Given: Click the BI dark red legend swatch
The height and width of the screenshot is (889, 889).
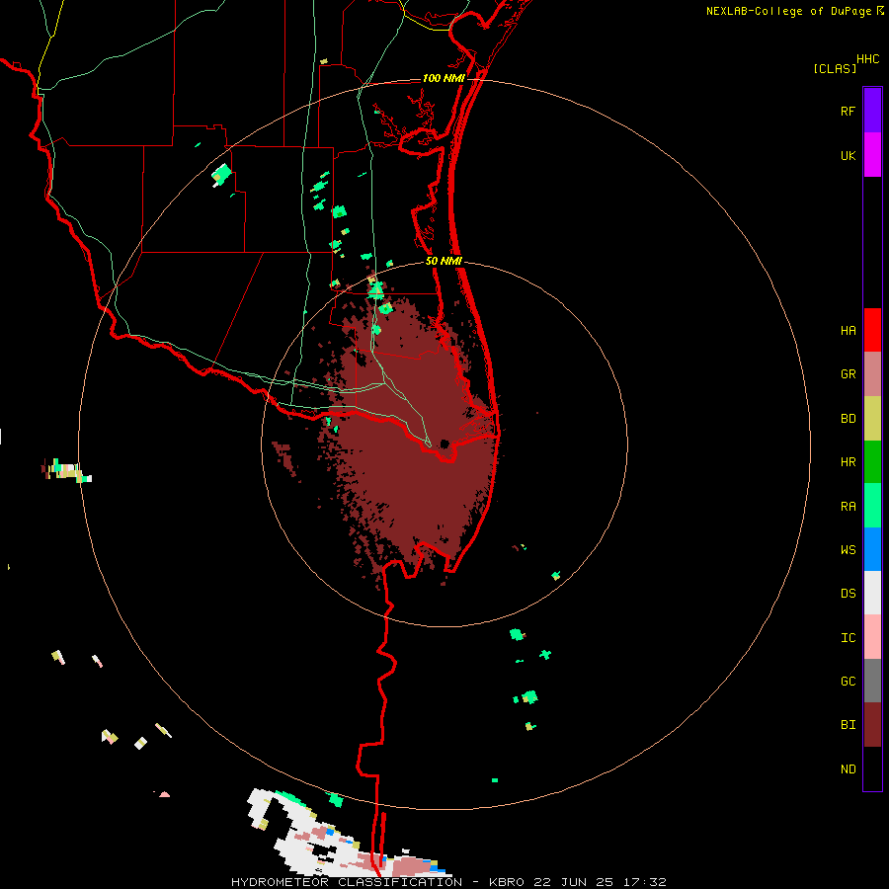Looking at the screenshot, I should click(872, 725).
